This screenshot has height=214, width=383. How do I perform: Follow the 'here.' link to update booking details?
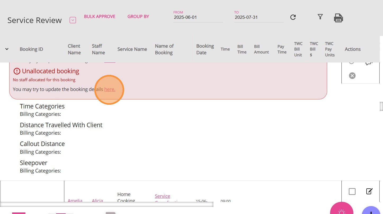click(110, 89)
